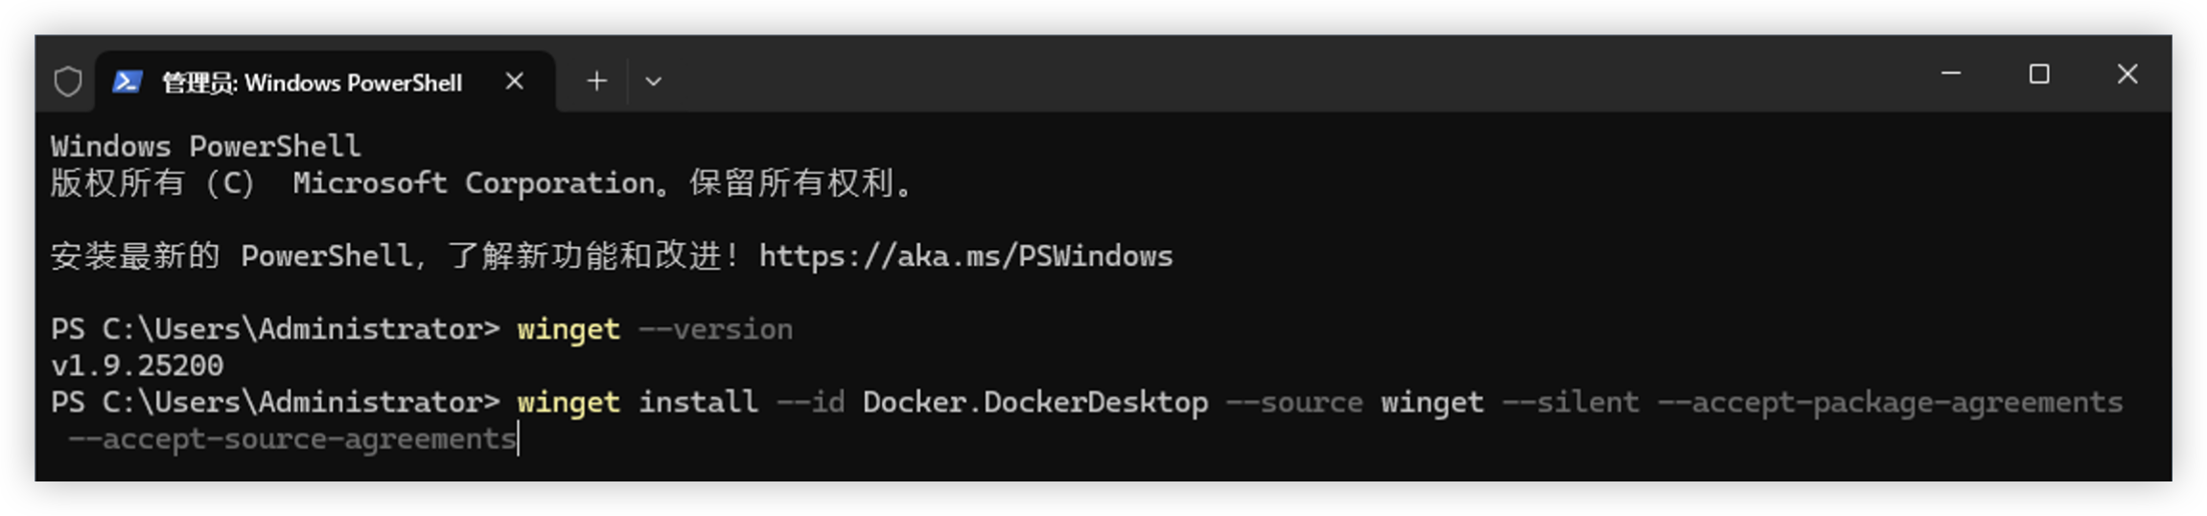Close the 管理员: Windows PowerShell tab

[x=515, y=82]
